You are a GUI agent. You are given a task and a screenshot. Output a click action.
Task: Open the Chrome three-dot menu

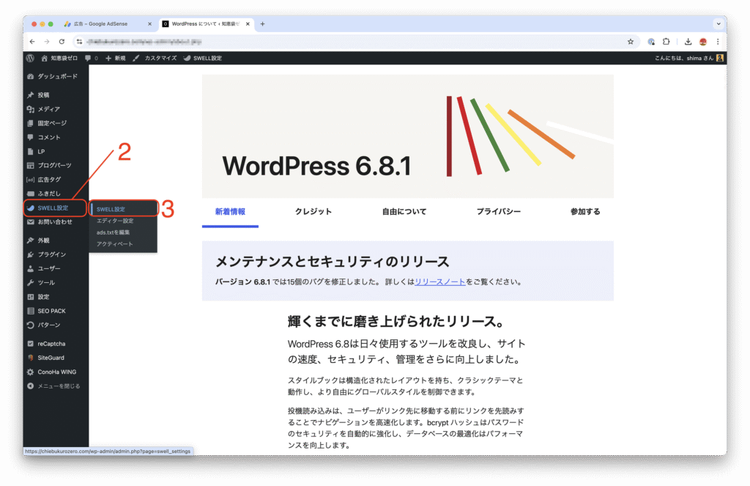click(718, 42)
